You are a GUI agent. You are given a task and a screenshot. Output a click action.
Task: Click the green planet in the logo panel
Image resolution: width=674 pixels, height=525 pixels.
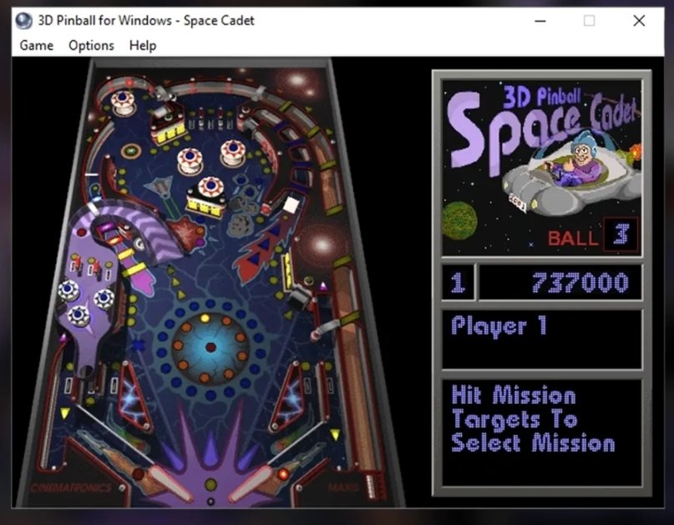(459, 221)
